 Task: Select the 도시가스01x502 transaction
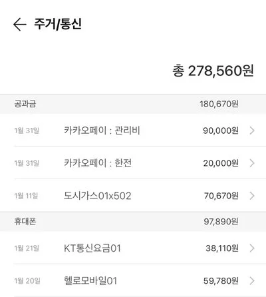pyautogui.click(x=133, y=196)
